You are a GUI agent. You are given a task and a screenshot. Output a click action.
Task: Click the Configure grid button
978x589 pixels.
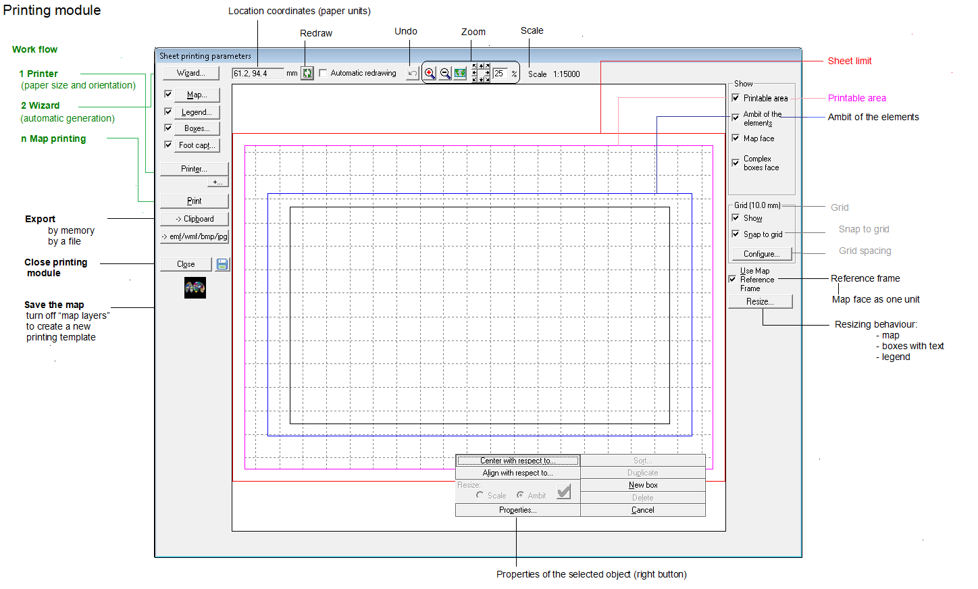coord(761,254)
